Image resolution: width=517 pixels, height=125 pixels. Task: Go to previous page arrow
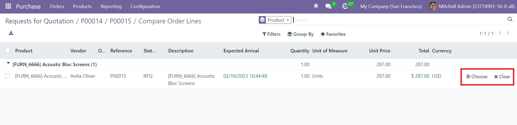coord(500,33)
